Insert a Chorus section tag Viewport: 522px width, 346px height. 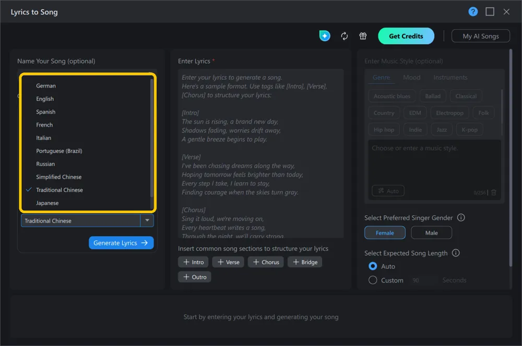266,262
